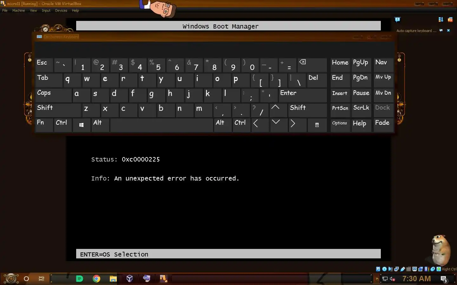Clear all notifications with the top-right icon

(x=450, y=20)
